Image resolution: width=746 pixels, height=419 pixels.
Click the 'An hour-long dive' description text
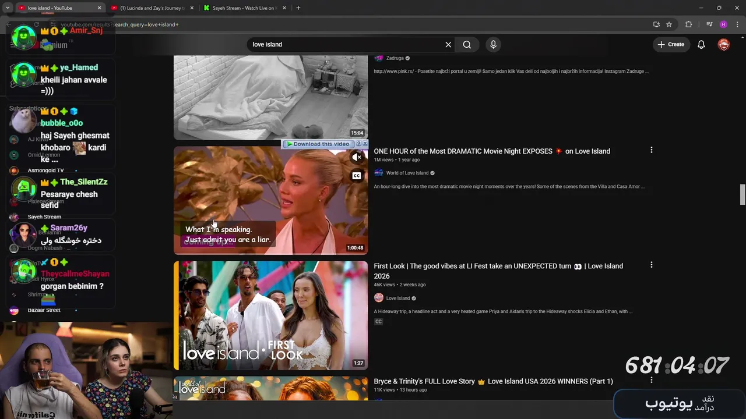[x=509, y=187]
